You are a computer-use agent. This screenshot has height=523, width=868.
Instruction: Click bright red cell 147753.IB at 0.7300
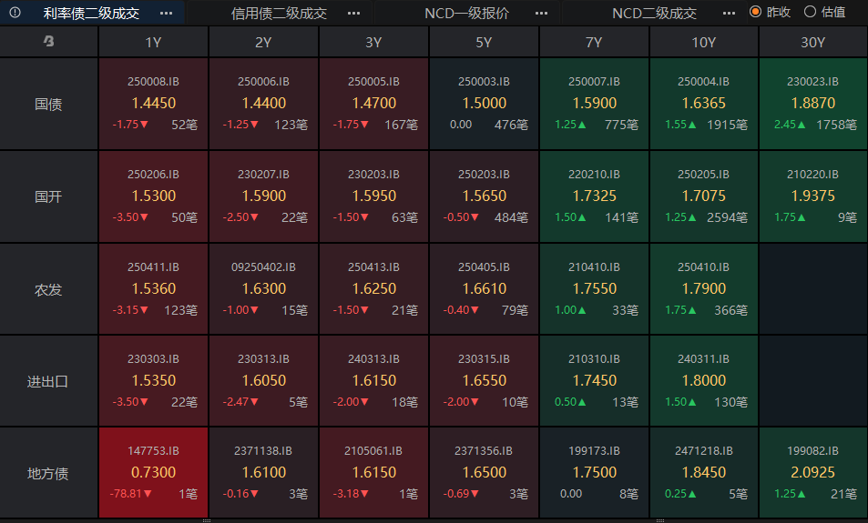click(153, 473)
